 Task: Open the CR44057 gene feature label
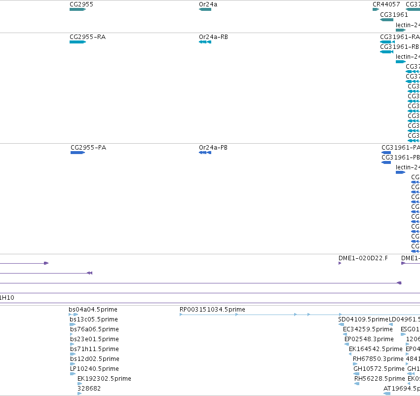coord(386,4)
